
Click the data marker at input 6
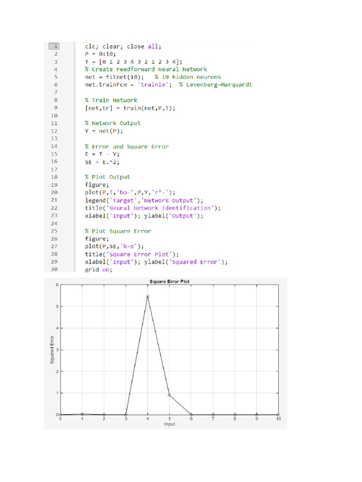pos(191,415)
